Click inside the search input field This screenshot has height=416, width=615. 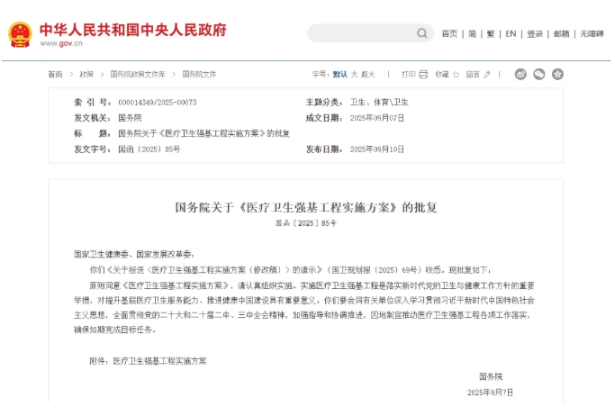tap(360, 33)
